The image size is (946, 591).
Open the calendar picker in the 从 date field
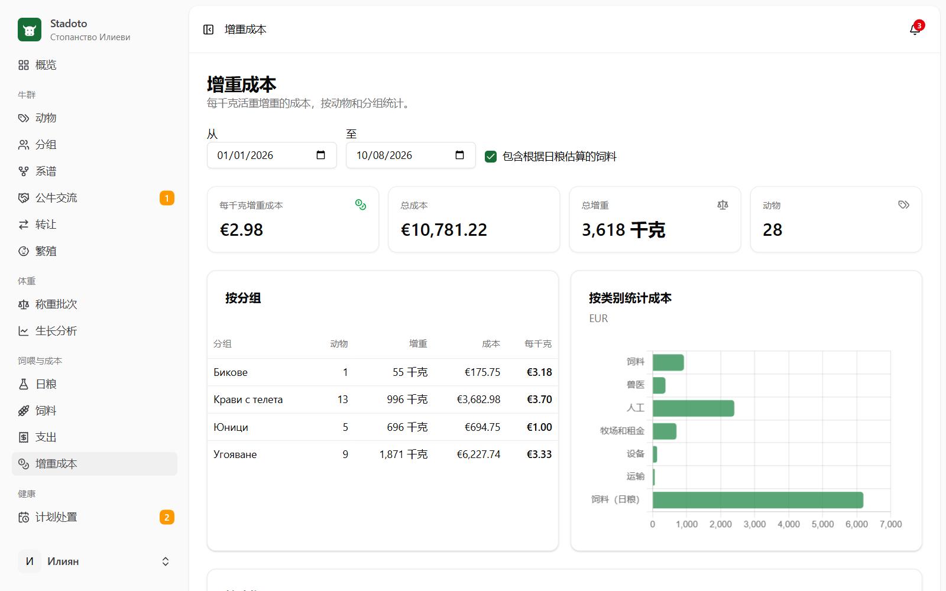(321, 155)
